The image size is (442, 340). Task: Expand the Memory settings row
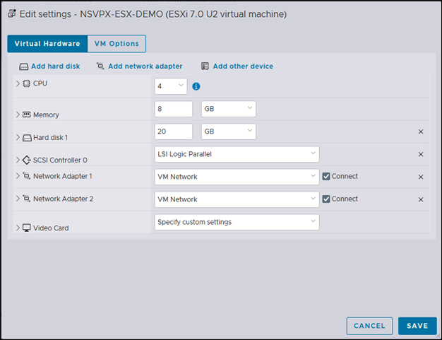point(18,114)
